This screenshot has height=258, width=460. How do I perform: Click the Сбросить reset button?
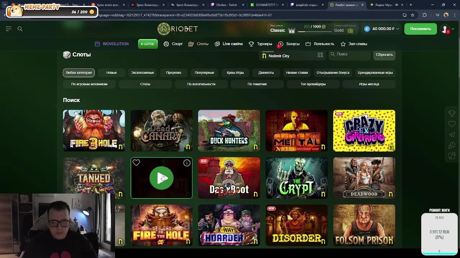[384, 54]
